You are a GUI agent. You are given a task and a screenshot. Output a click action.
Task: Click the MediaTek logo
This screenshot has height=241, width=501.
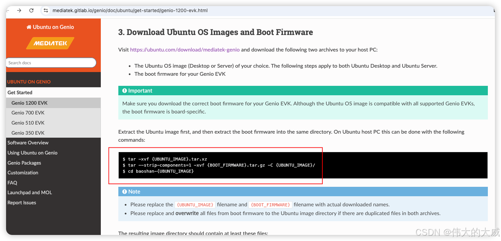point(50,43)
